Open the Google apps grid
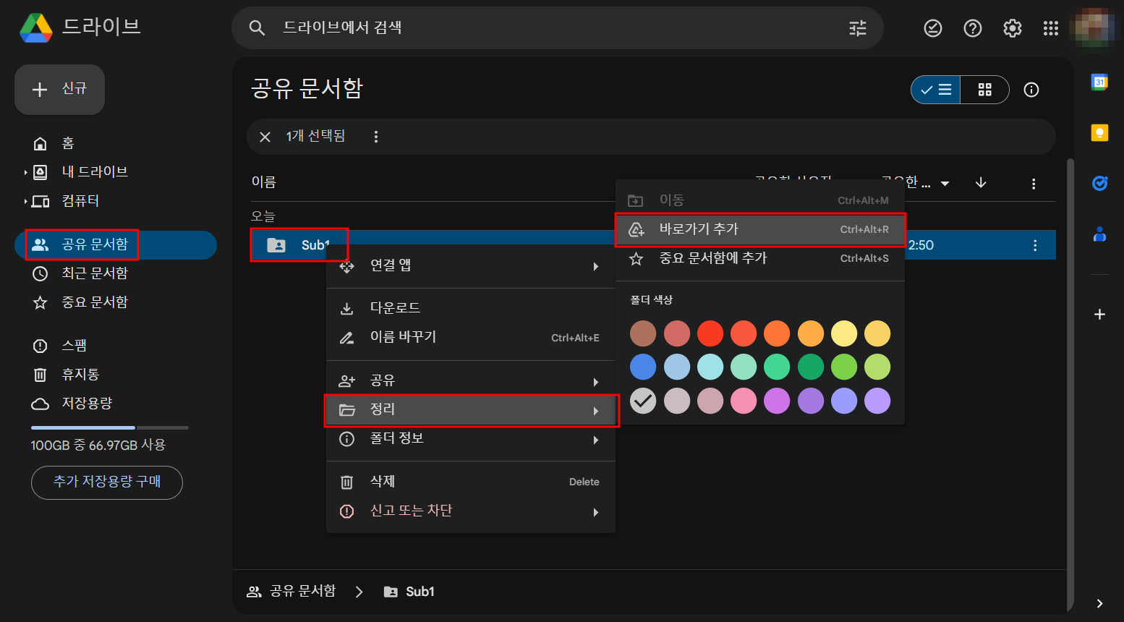 1051,27
